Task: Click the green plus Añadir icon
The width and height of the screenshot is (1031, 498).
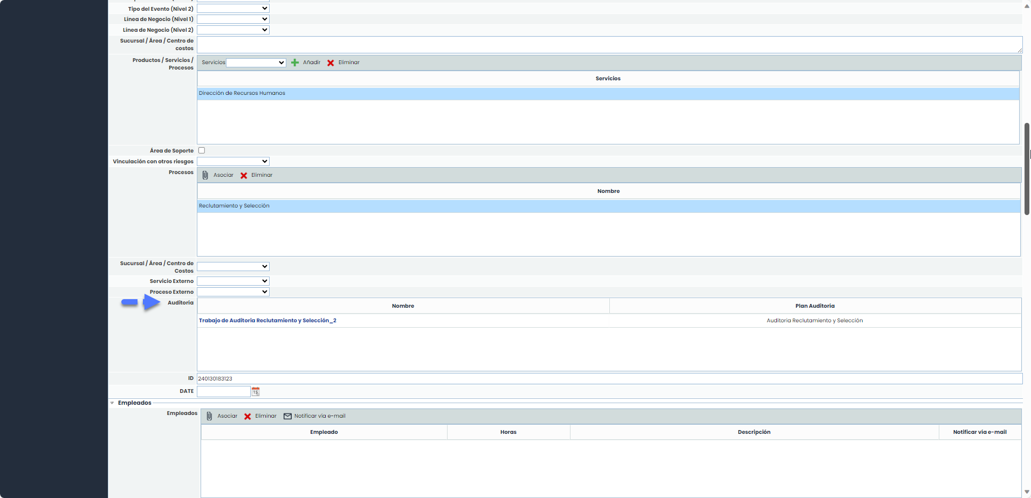Action: click(x=295, y=63)
